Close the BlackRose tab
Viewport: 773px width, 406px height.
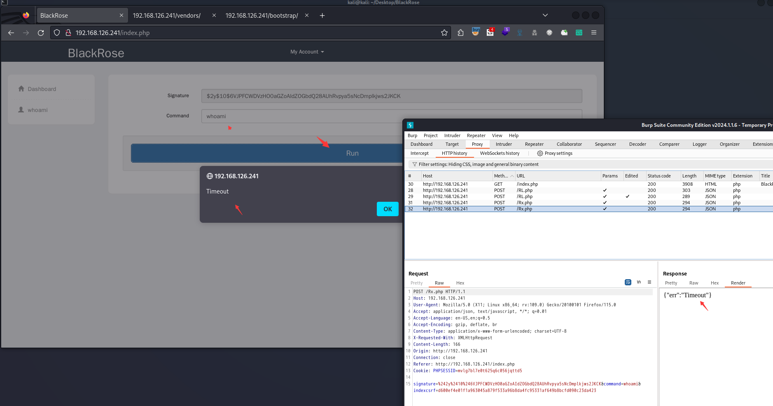121,15
